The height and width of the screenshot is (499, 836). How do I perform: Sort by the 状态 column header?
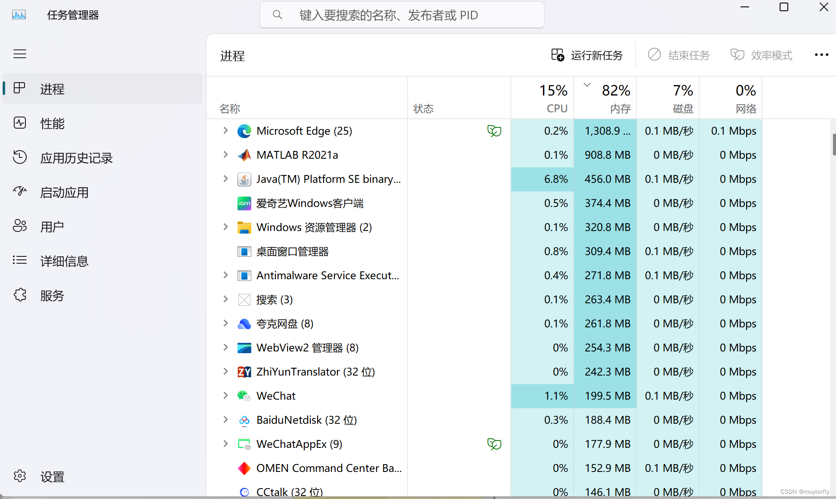coord(459,98)
